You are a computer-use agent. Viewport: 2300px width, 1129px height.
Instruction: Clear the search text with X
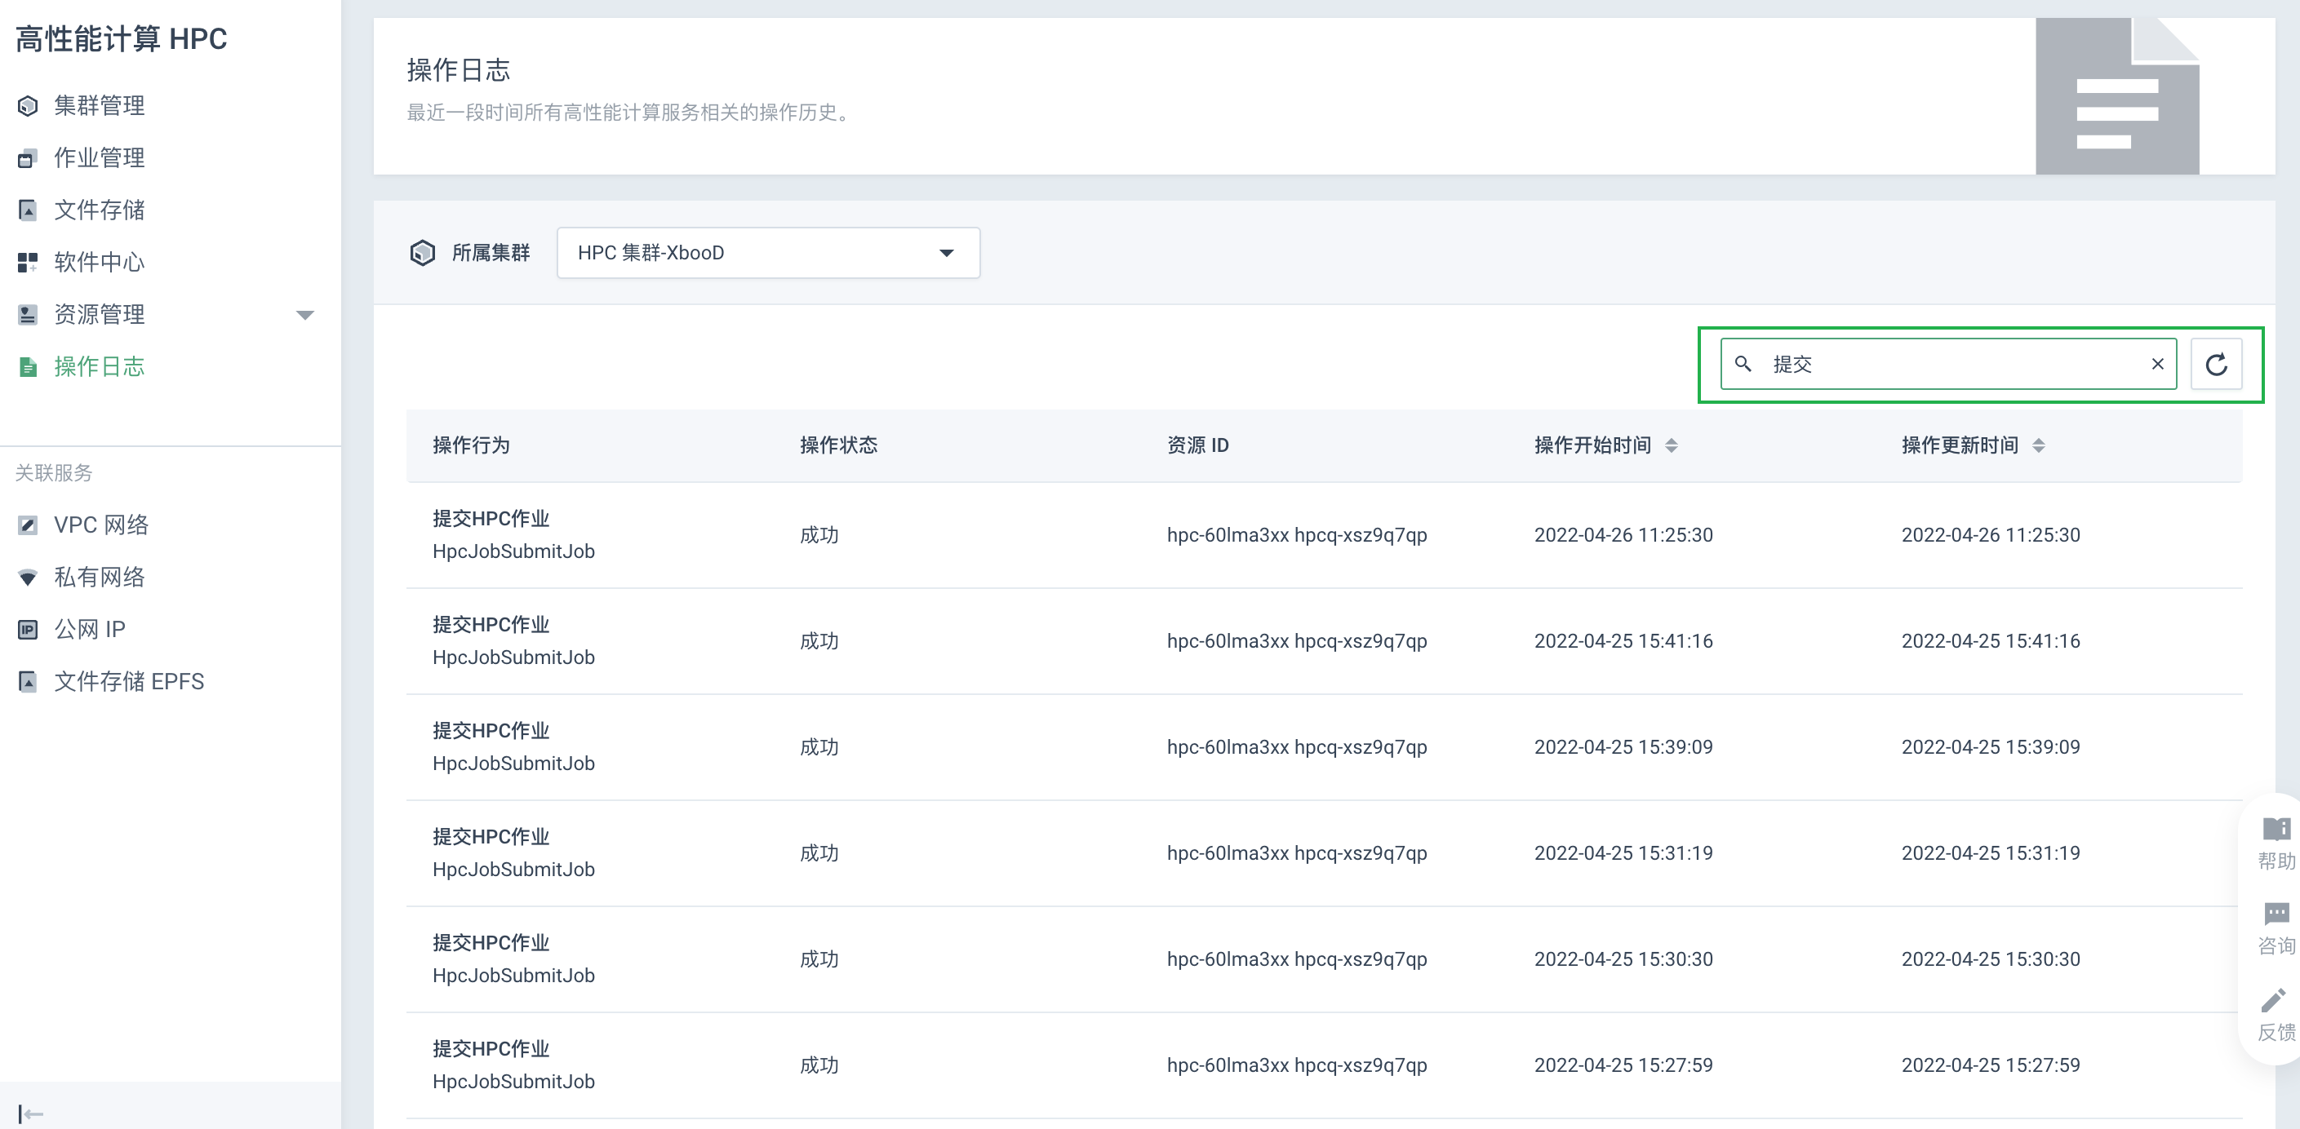pyautogui.click(x=2157, y=364)
